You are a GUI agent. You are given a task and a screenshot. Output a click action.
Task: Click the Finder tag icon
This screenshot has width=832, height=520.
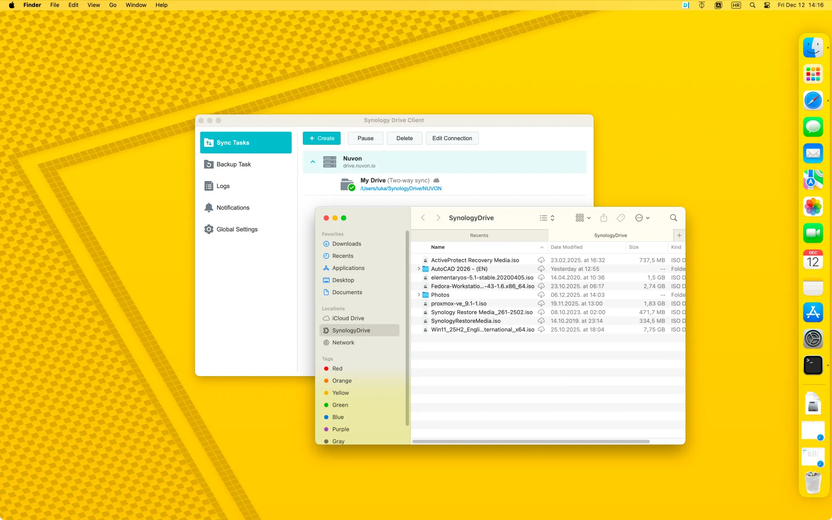pos(621,218)
